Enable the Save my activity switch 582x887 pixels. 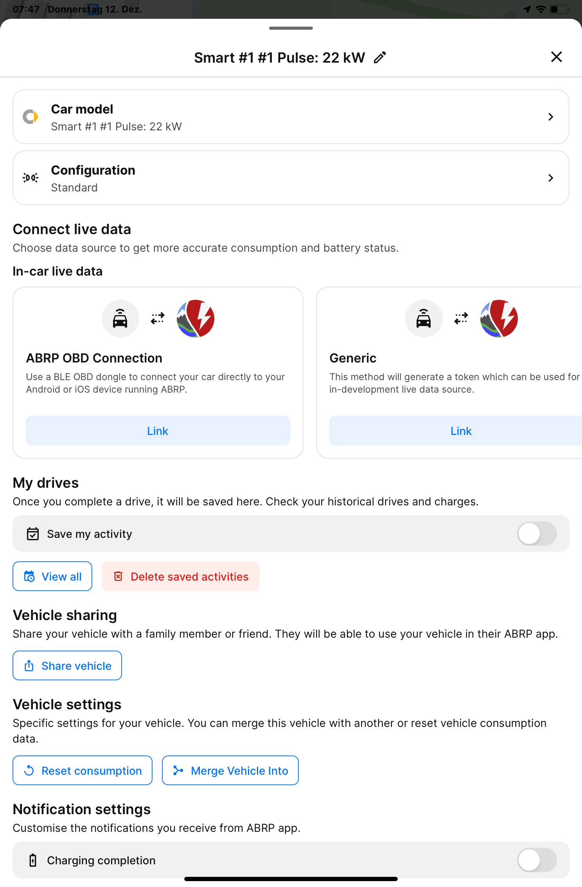pyautogui.click(x=537, y=534)
